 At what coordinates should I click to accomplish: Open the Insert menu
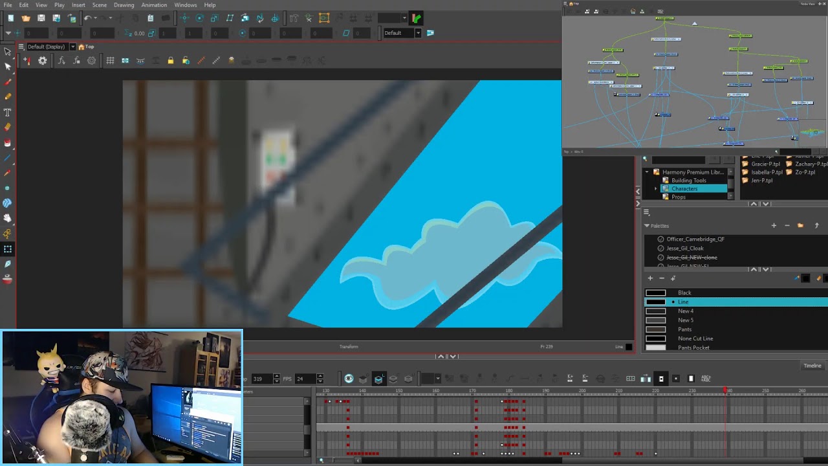coord(78,5)
